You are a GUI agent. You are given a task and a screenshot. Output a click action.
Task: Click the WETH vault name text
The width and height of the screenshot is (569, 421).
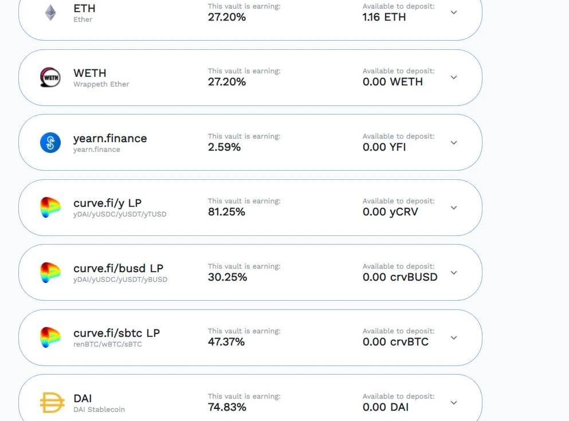click(90, 73)
